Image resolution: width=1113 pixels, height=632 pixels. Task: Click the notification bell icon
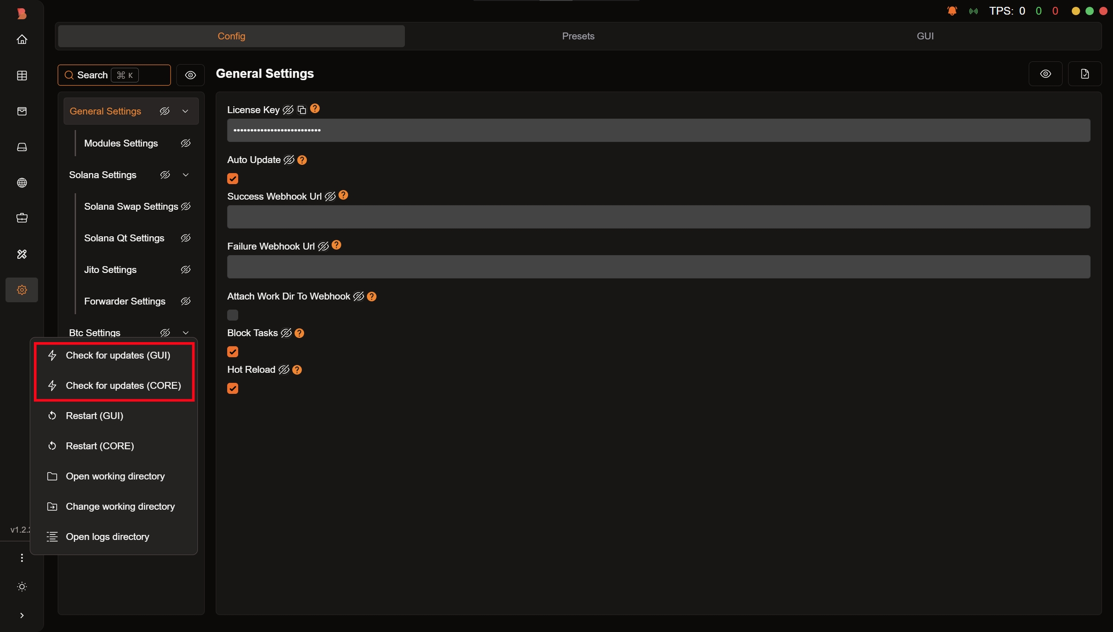[952, 11]
